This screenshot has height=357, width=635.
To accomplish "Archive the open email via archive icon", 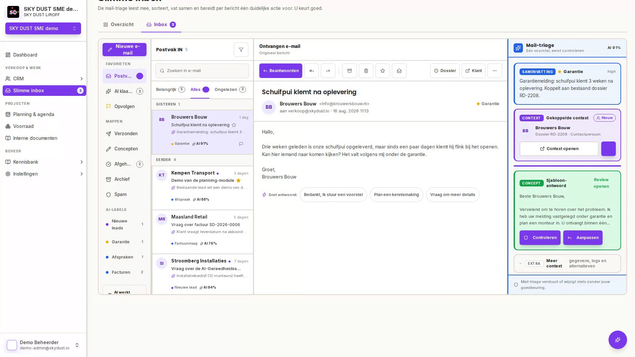I will pyautogui.click(x=349, y=71).
